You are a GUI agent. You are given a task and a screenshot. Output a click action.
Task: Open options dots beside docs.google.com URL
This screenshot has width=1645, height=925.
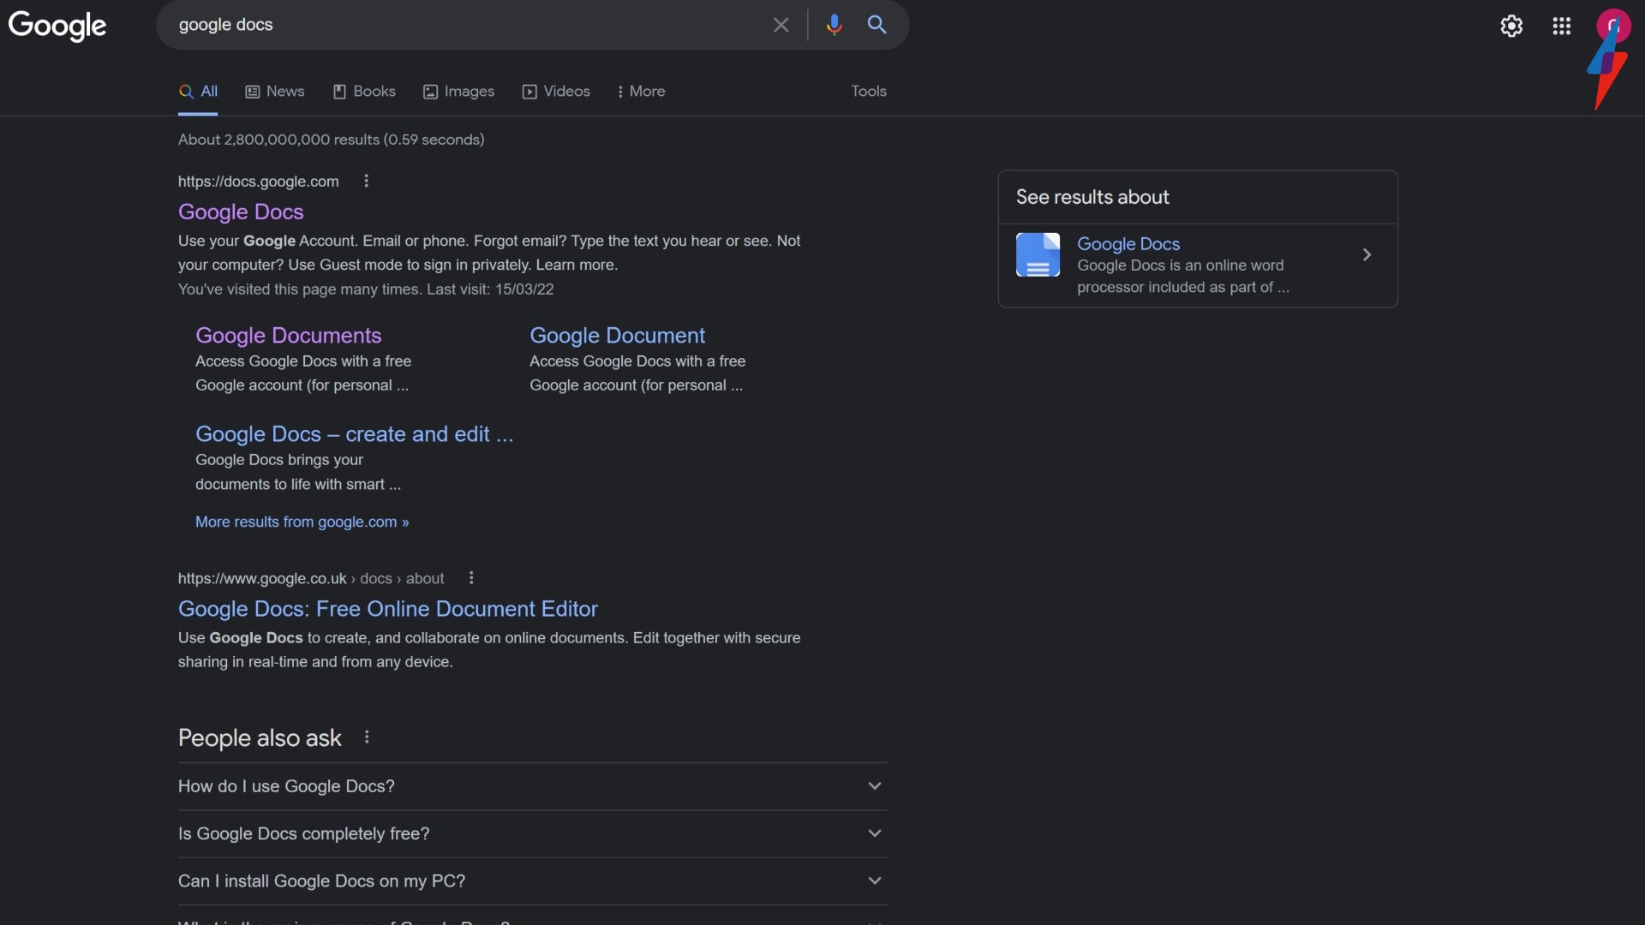[366, 181]
